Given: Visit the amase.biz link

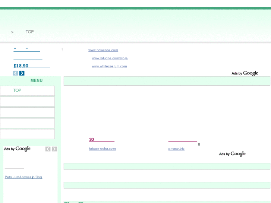Looking at the screenshot, I should [176, 149].
